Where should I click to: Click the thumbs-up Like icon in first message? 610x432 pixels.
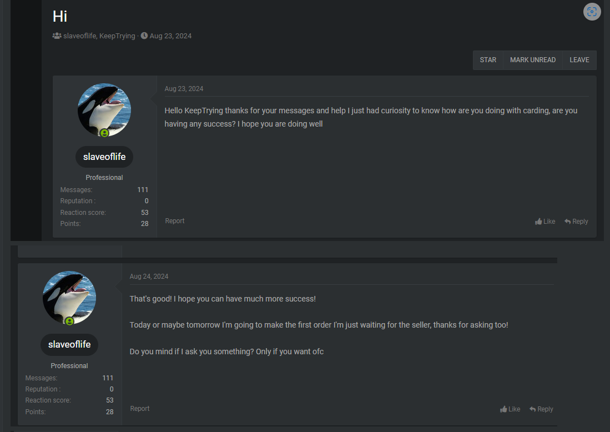(538, 222)
